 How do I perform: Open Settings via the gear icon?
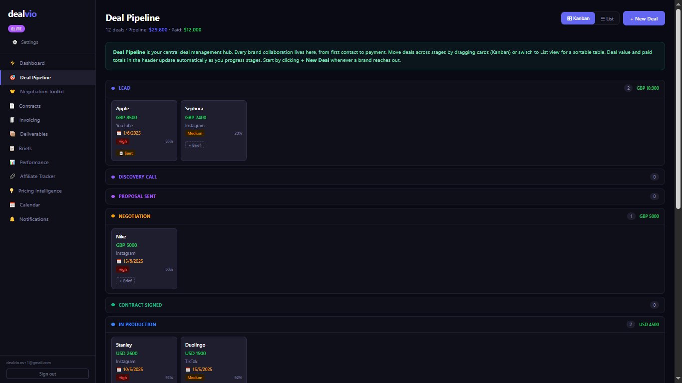click(x=14, y=42)
